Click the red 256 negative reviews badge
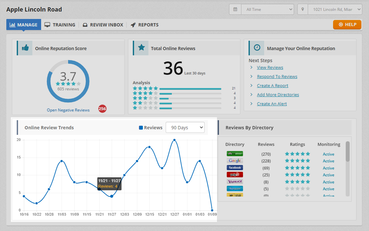The width and height of the screenshot is (369, 231). (102, 109)
